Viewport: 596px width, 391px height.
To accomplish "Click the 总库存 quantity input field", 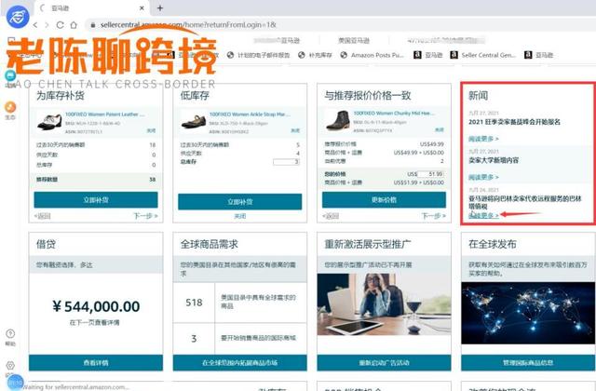I will (x=286, y=162).
